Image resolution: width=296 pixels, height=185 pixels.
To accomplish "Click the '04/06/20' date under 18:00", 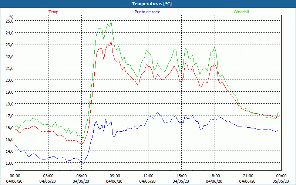I will tap(214, 181).
